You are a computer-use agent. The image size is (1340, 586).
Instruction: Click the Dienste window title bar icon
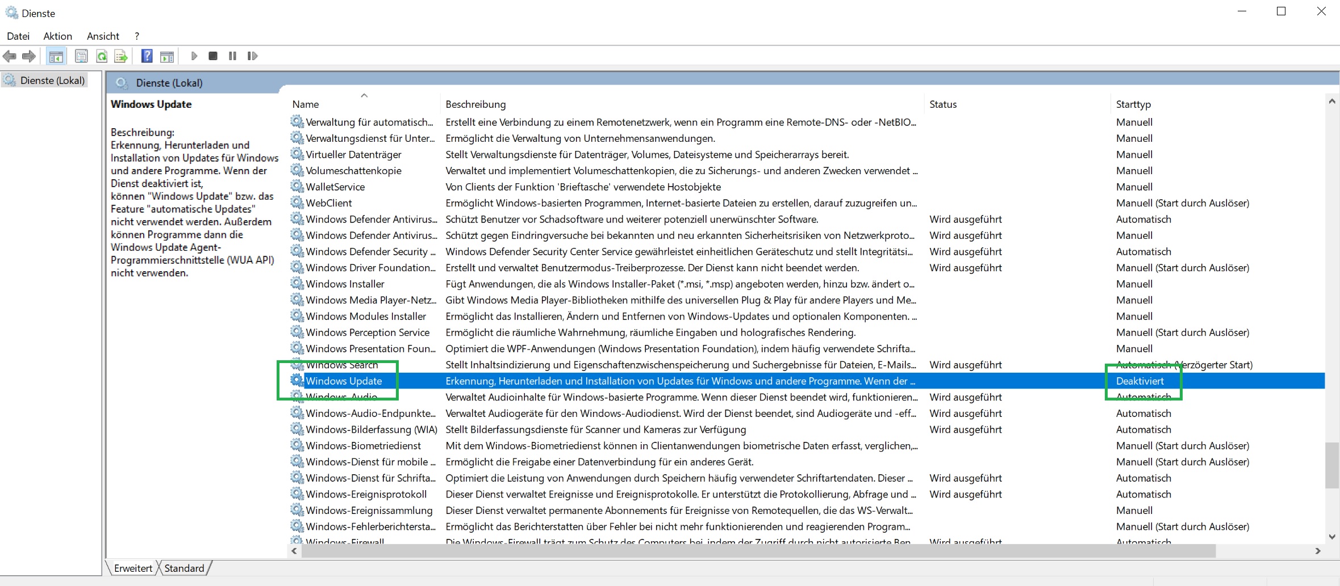[12, 12]
